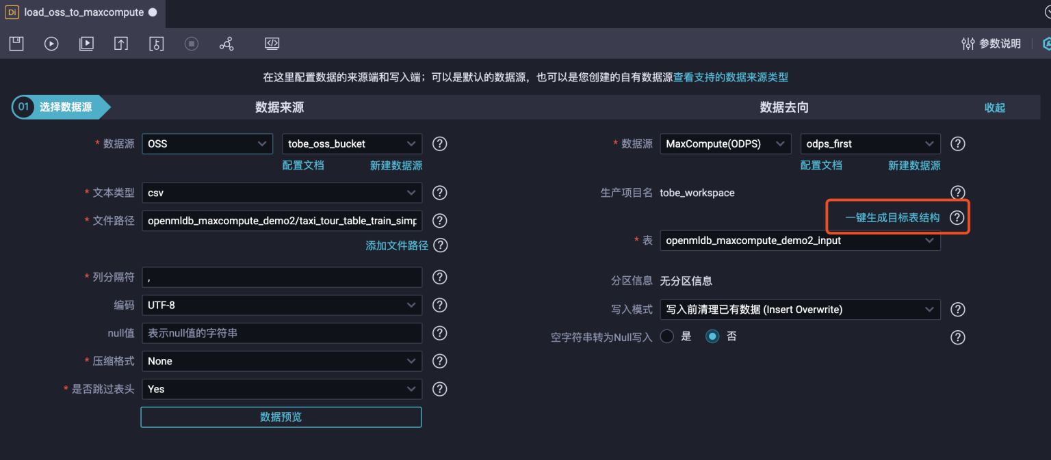Viewport: 1051px width, 460px height.
Task: Open the odps_first dropdown
Action: click(x=870, y=144)
